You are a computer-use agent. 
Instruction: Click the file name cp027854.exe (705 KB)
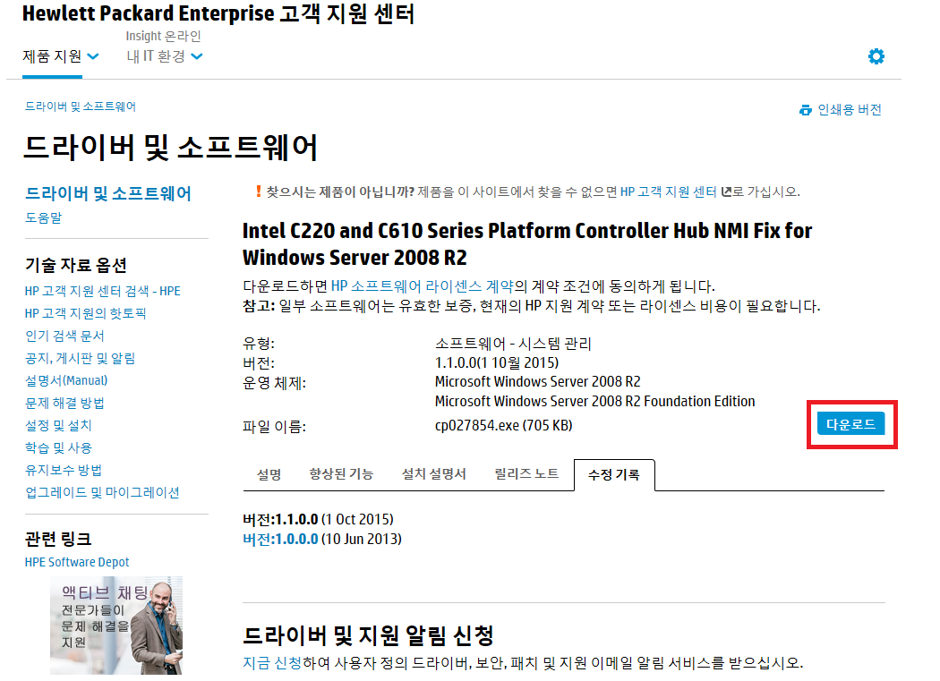503,426
